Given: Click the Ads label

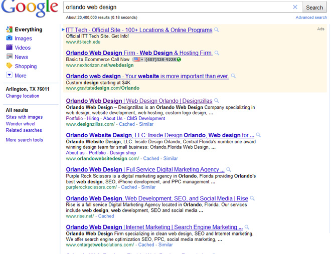Looking at the screenshot, I should point(320,29).
